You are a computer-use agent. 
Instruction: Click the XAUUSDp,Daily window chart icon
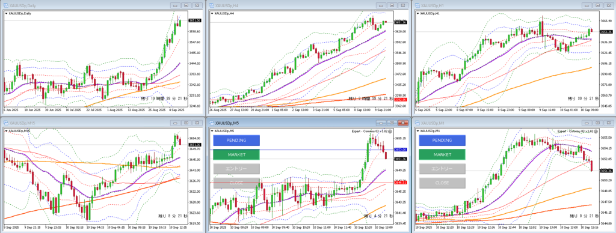pos(6,5)
